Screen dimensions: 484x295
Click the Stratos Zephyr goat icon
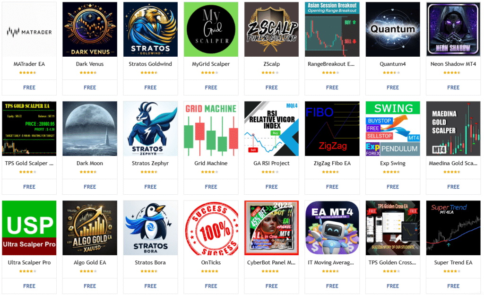pos(150,129)
